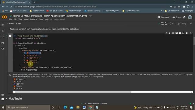The height and width of the screenshot is (110, 195).
Task: Open the Comment button in header
Action: [x=163, y=17]
